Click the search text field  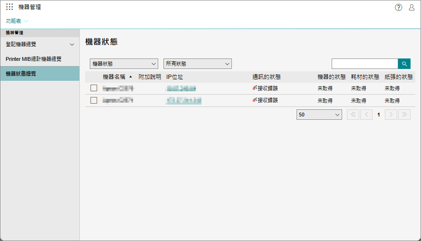364,64
